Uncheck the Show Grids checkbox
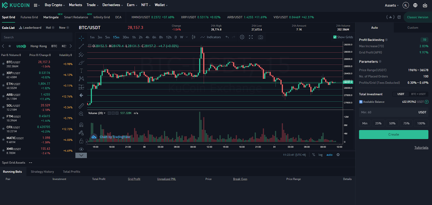Viewport: 432px width, 205px height. [335, 37]
